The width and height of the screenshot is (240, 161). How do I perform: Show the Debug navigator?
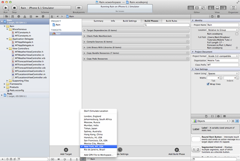coord(31,16)
